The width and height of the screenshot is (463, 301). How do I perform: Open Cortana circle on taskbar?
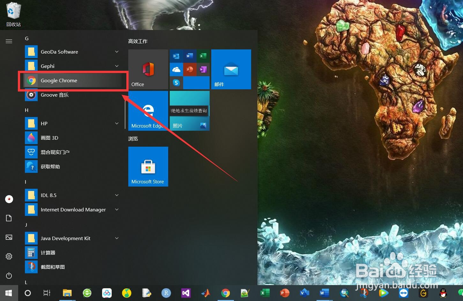28,293
